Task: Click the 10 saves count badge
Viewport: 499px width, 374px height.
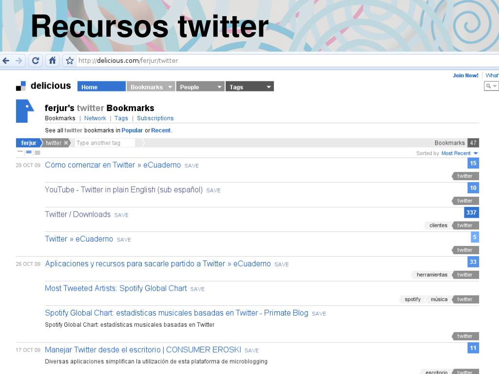Action: (473, 187)
